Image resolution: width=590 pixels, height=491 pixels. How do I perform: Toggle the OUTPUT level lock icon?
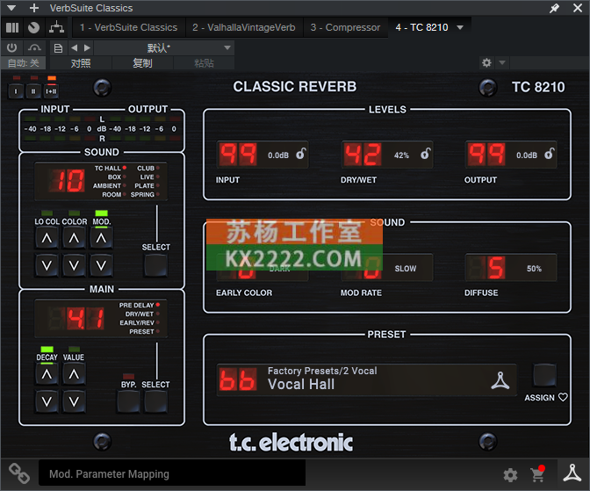pos(550,154)
